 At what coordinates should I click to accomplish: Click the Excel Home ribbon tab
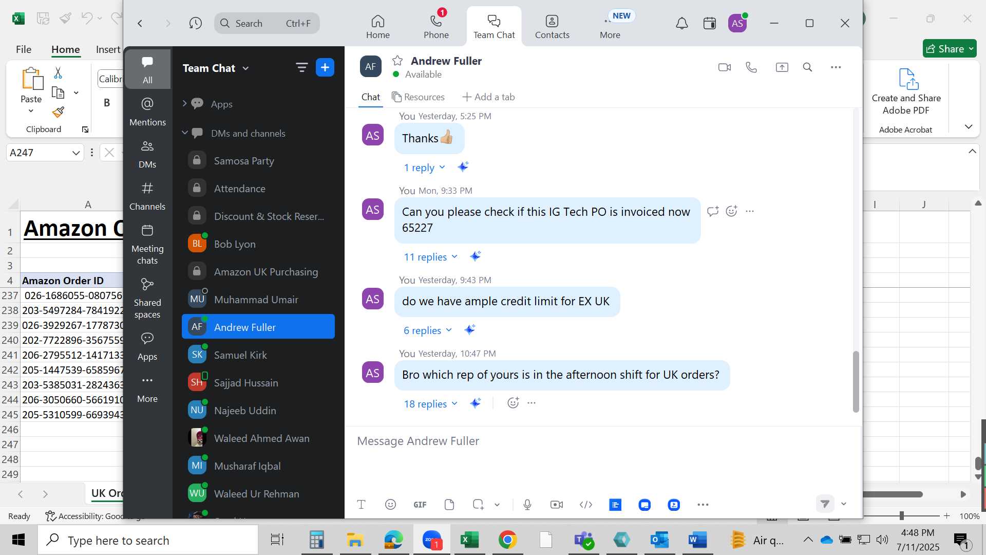click(x=65, y=49)
